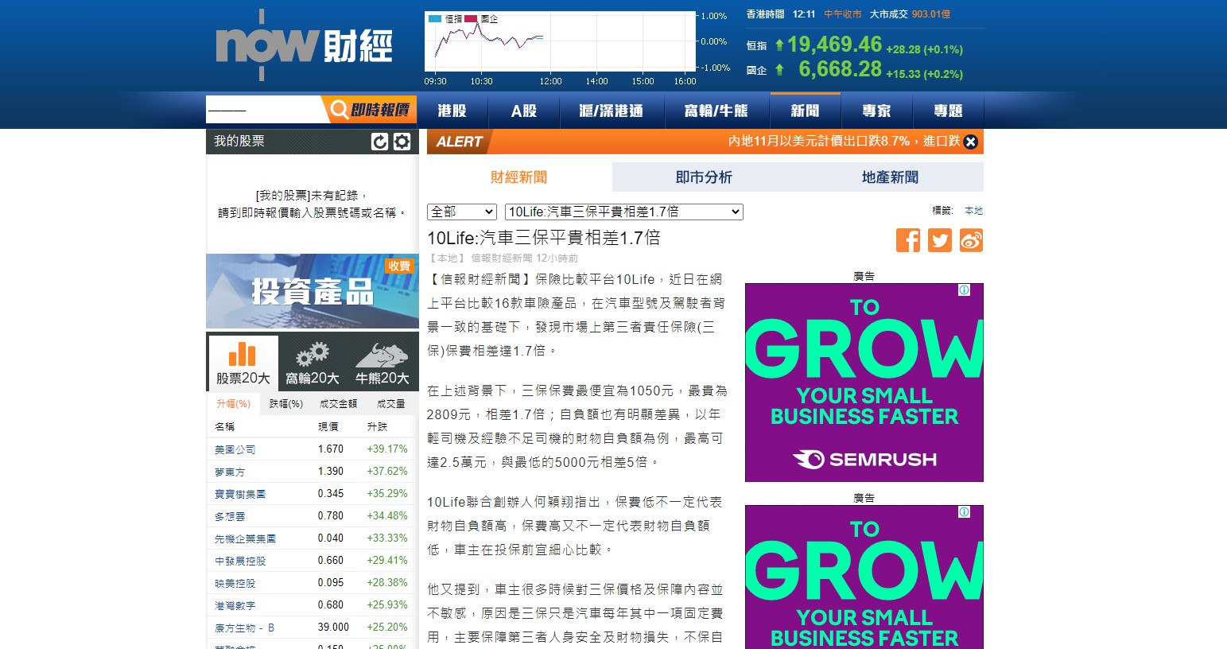Select 跌幅(%) ranking tab
The image size is (1227, 649).
(x=286, y=404)
